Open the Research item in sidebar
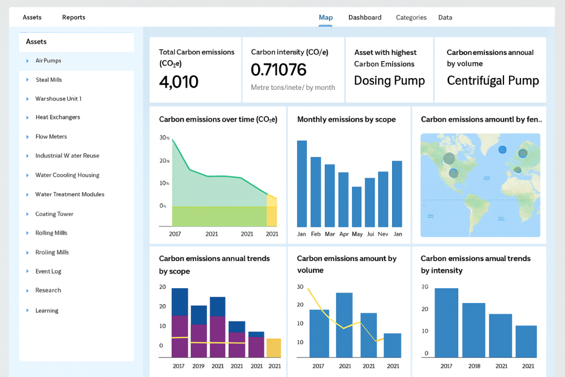The width and height of the screenshot is (565, 377). [48, 291]
